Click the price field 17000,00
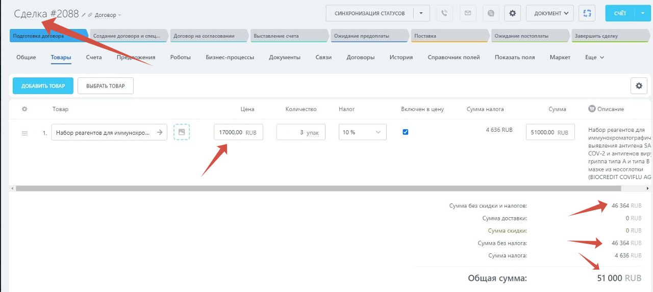The height and width of the screenshot is (292, 653). (238, 132)
